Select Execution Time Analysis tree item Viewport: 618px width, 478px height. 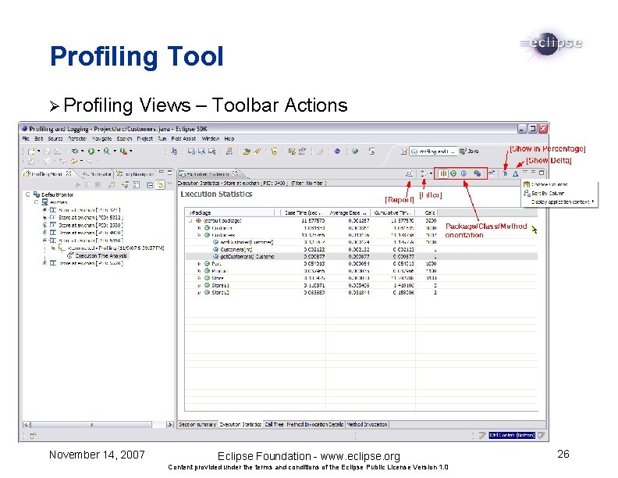coord(101,255)
